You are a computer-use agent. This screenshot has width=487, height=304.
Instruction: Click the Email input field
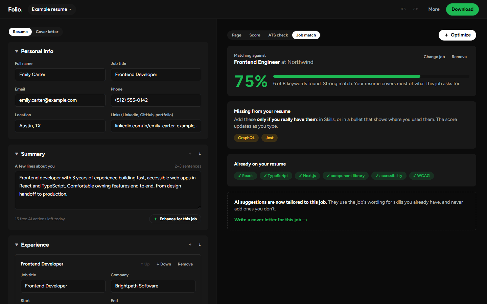tap(60, 100)
